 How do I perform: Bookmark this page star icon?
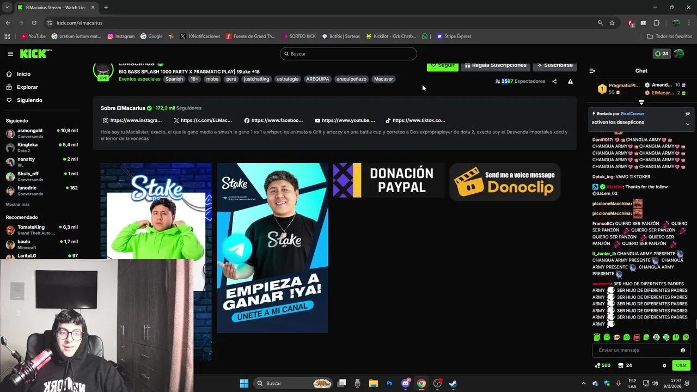pyautogui.click(x=612, y=23)
